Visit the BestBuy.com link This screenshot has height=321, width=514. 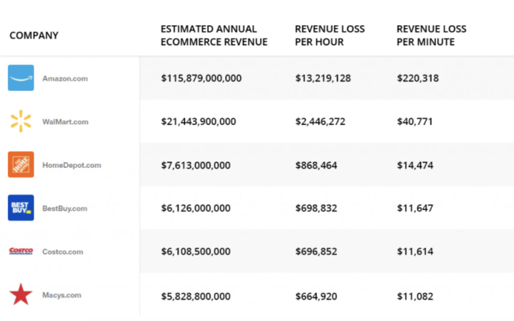pos(65,208)
